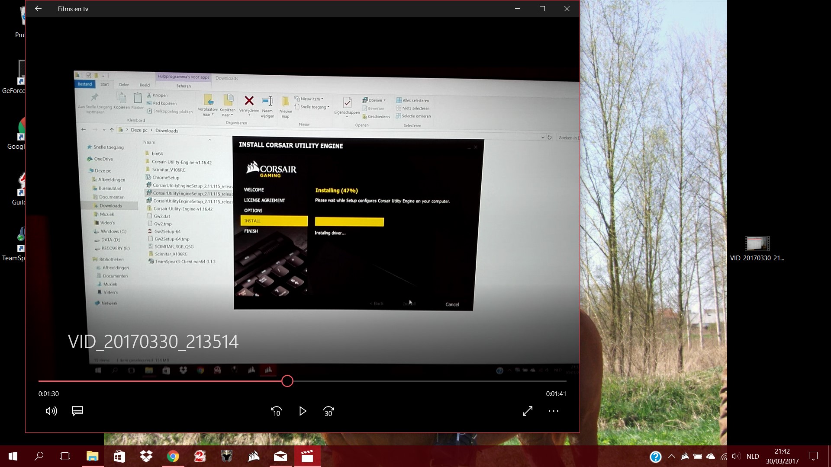Check battery status in system tray
831x467 pixels.
pyautogui.click(x=698, y=456)
